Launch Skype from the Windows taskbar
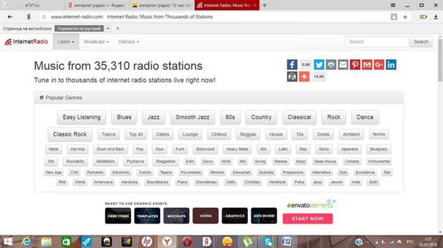This screenshot has height=248, width=443. point(267,241)
